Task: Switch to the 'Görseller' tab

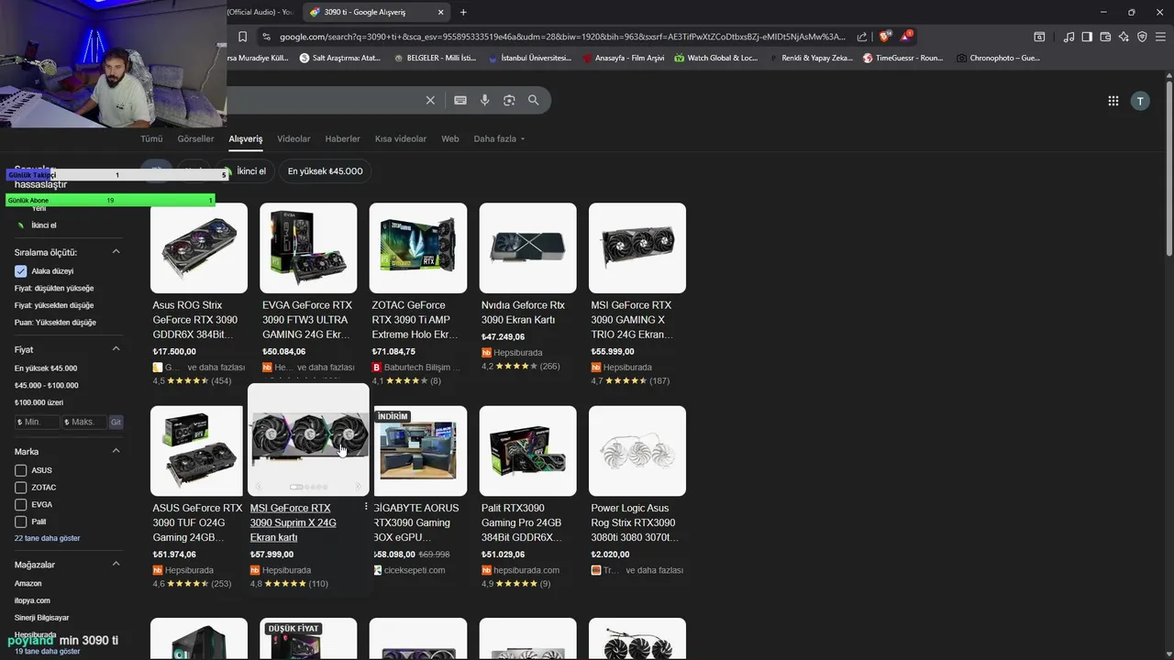Action: click(195, 139)
